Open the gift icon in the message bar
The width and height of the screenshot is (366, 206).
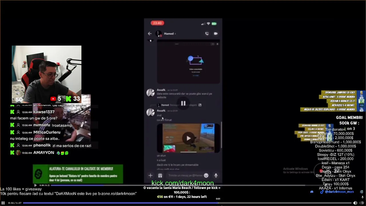tap(160, 175)
